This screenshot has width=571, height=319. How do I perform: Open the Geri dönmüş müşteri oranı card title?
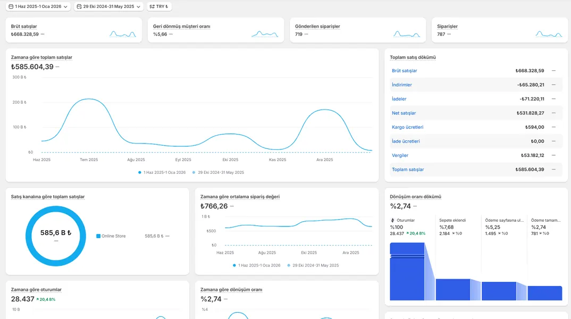point(181,26)
